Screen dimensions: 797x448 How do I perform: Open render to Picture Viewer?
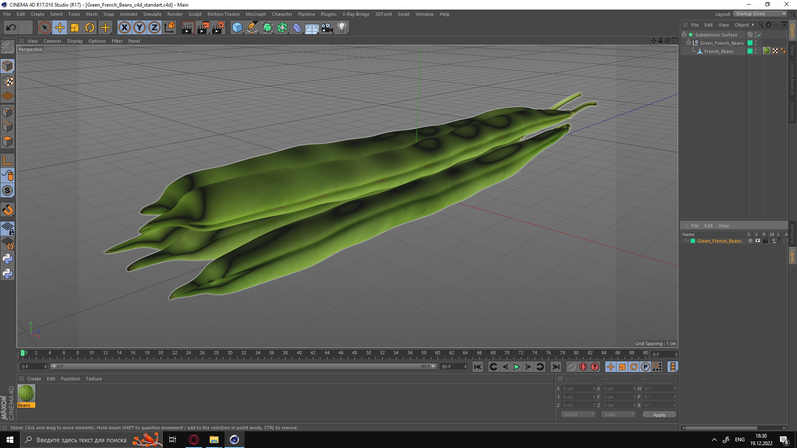pyautogui.click(x=203, y=28)
